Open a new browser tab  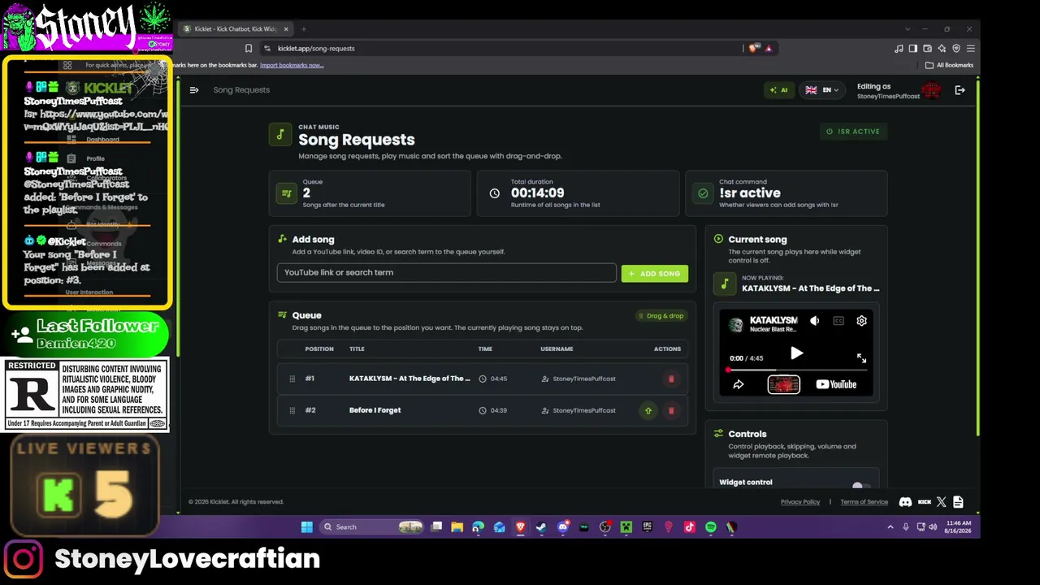(304, 29)
